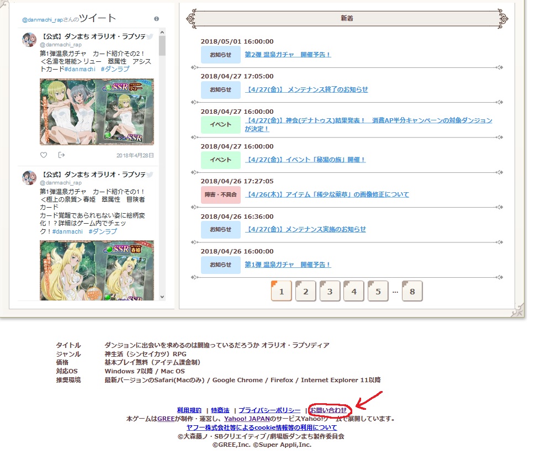Click the scroll-down arrow of tweet timeline

(x=162, y=297)
